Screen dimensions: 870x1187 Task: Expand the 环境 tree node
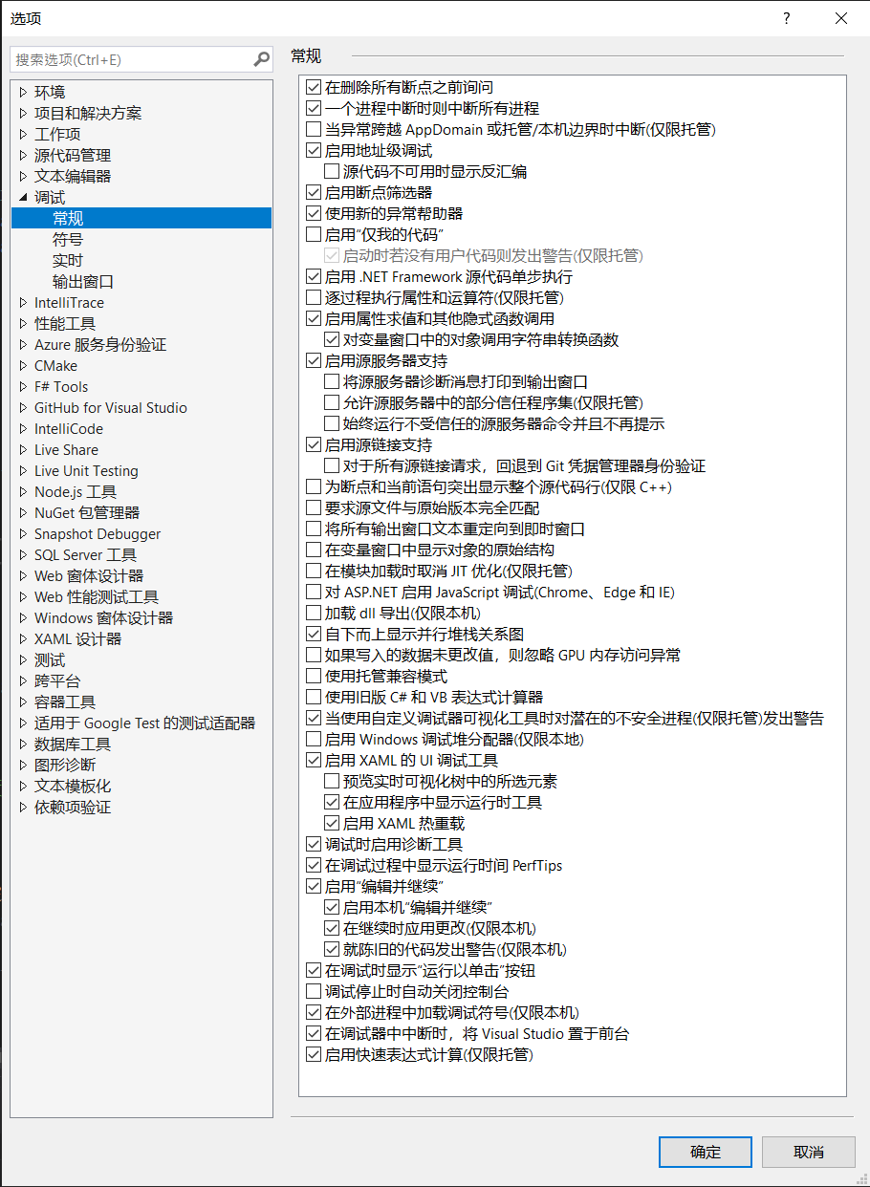tap(23, 92)
